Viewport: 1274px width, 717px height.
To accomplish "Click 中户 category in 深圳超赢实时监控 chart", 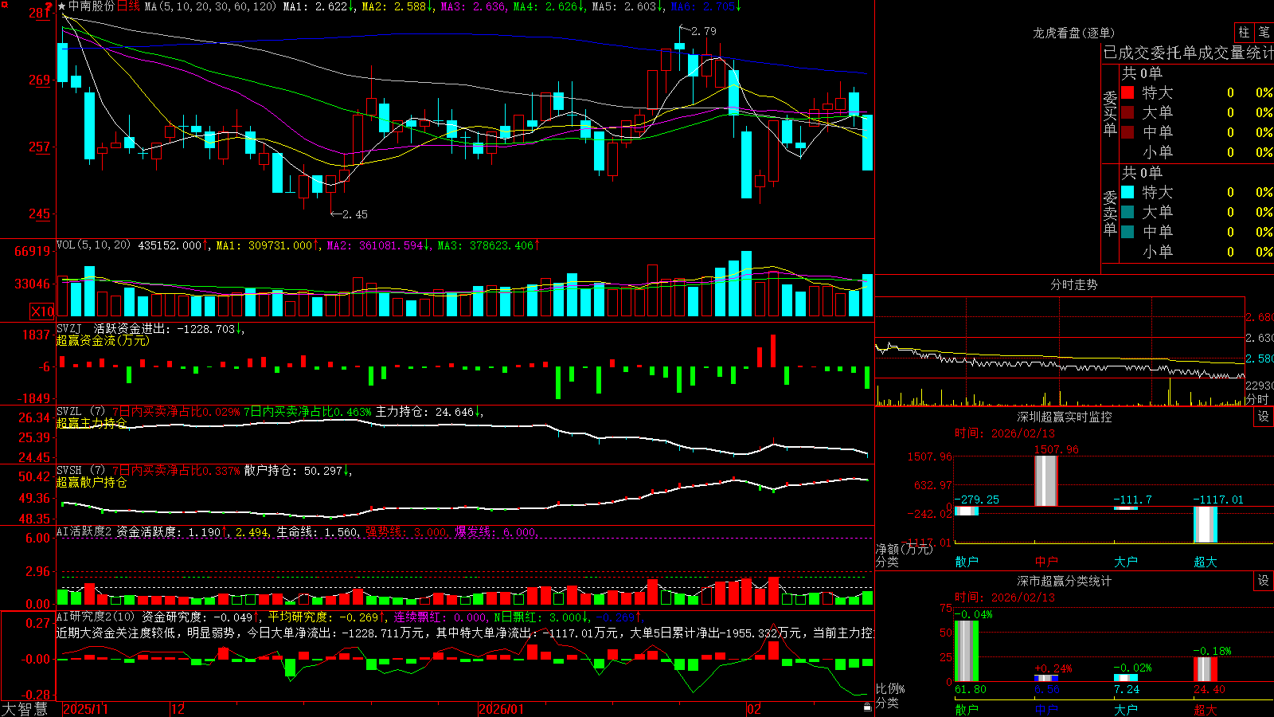I will (x=1046, y=562).
